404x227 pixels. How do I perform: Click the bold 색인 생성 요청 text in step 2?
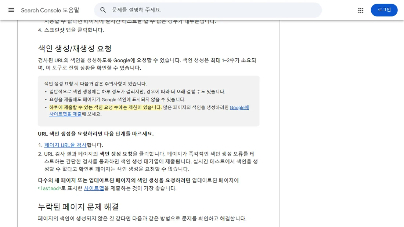(x=116, y=154)
